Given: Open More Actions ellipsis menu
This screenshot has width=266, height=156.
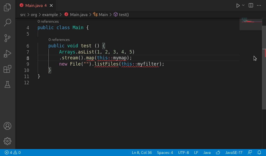Looking at the screenshot, I should 259,5.
